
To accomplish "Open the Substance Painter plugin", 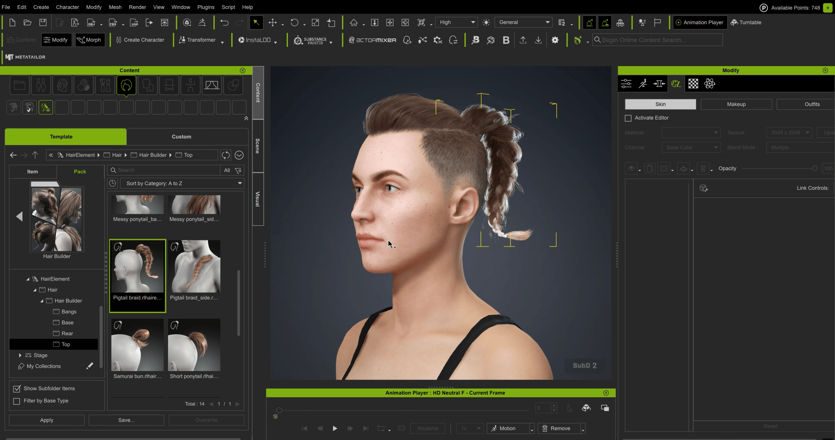I will coord(310,40).
